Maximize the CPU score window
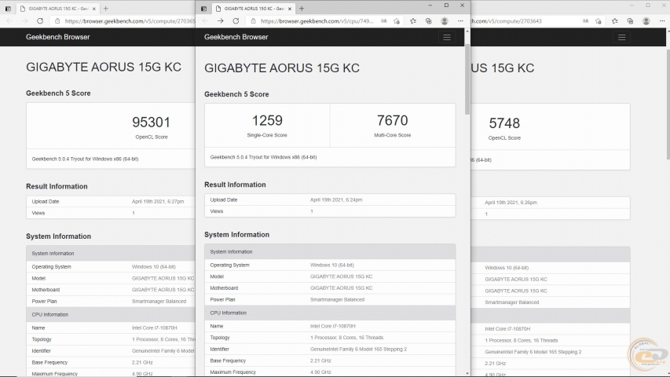Image resolution: width=670 pixels, height=377 pixels. coord(446,5)
